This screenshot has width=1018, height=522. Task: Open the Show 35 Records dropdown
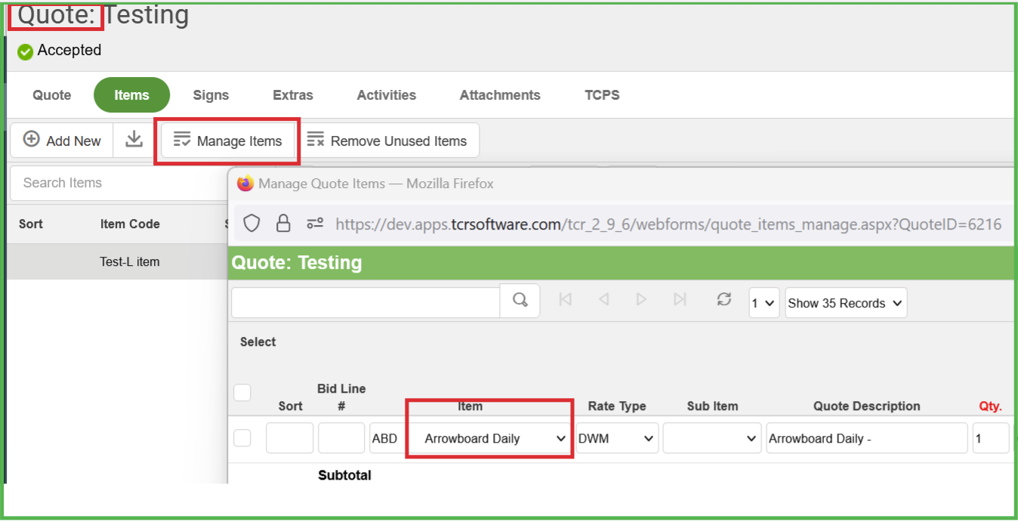[x=845, y=303]
